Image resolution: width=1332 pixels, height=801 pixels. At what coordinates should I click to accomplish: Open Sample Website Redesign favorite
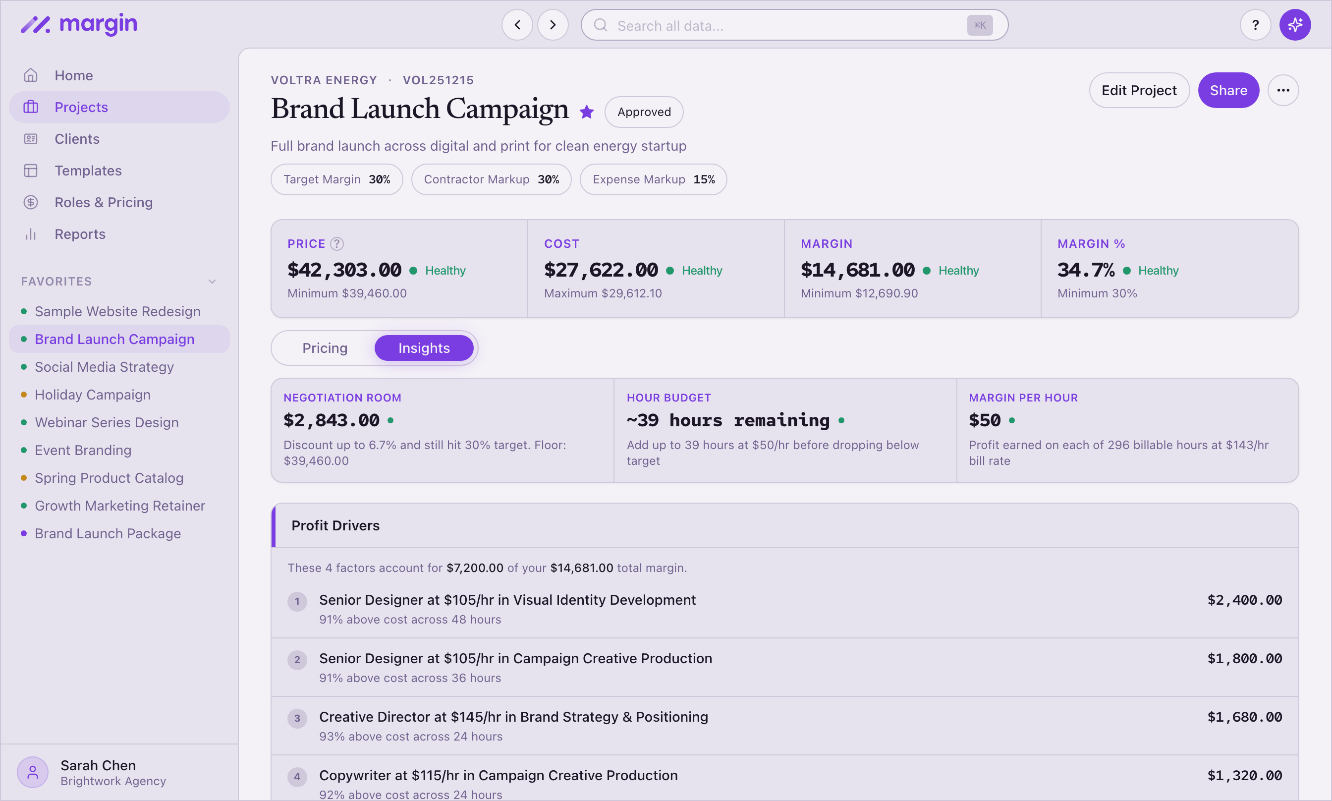point(119,311)
